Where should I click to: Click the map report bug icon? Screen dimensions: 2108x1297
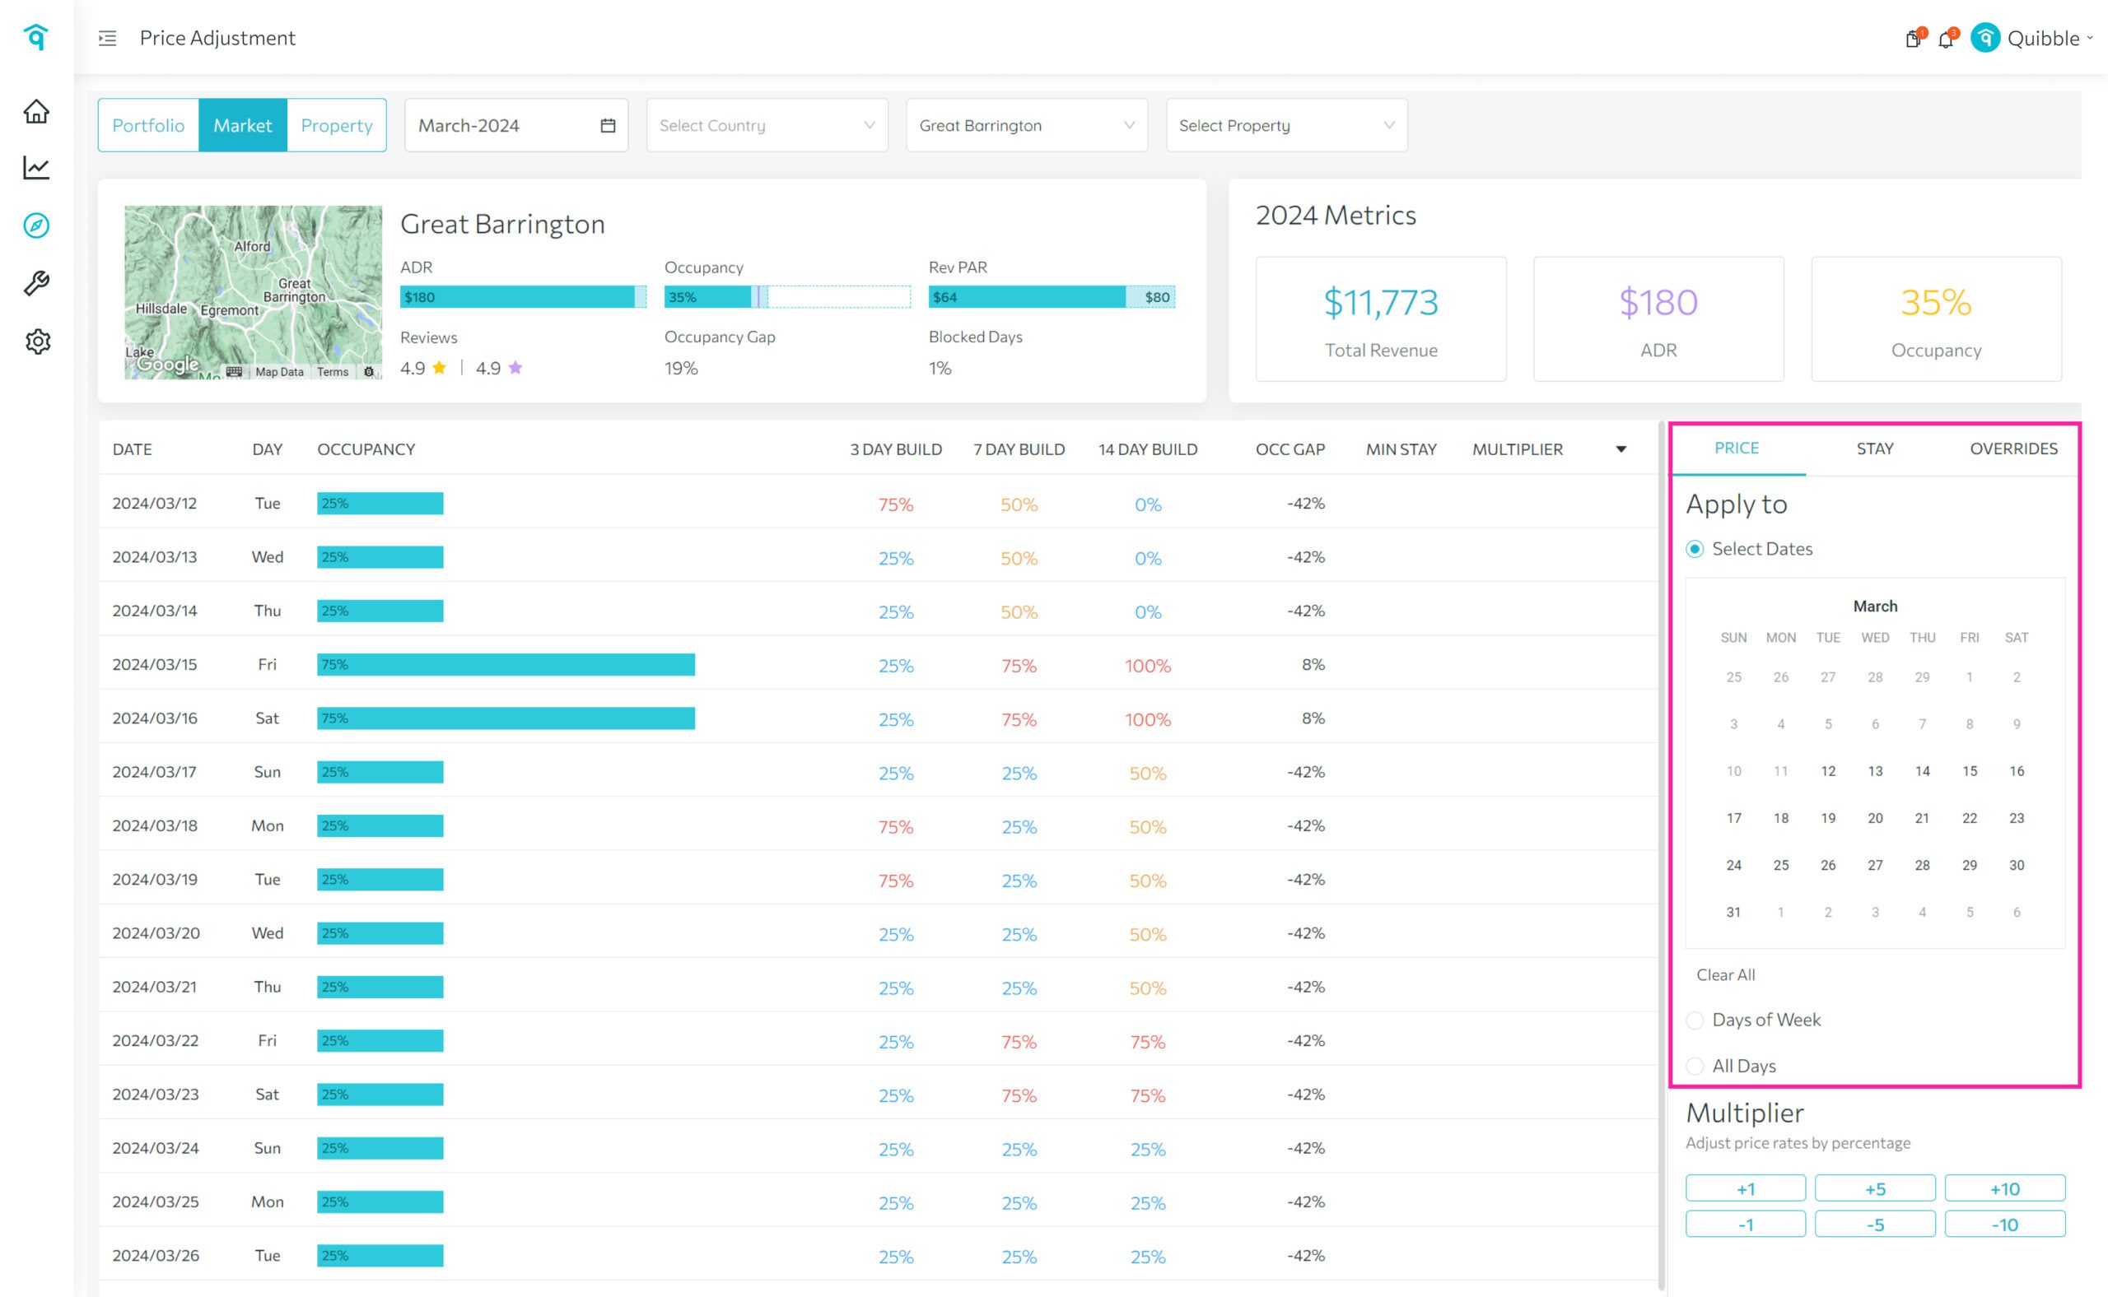(x=369, y=371)
